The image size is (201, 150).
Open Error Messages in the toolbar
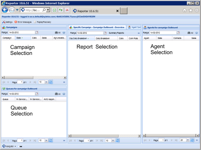(x=23, y=22)
